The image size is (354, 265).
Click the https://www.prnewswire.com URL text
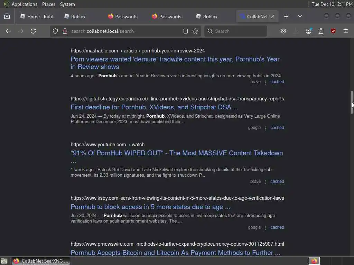point(102,244)
